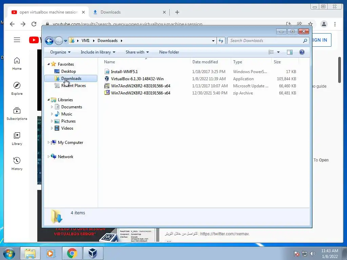Select the zip Archive KB3191566 file icon
Image resolution: width=347 pixels, height=260 pixels.
[107, 93]
